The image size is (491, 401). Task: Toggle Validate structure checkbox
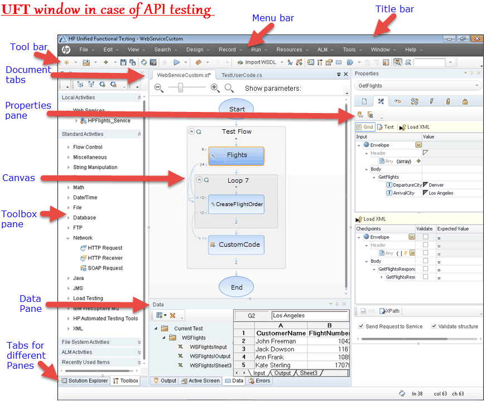pos(434,326)
